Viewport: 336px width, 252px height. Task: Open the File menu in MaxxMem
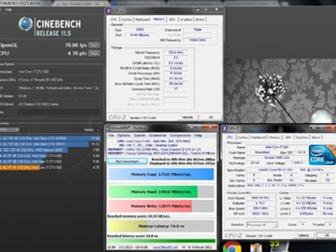tap(111, 136)
